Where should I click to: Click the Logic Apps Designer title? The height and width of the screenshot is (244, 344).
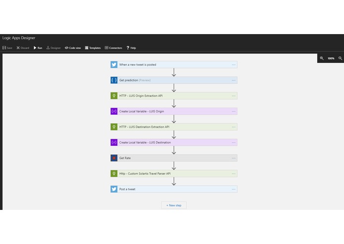click(19, 38)
